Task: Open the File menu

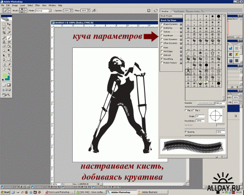Action: click(2, 5)
